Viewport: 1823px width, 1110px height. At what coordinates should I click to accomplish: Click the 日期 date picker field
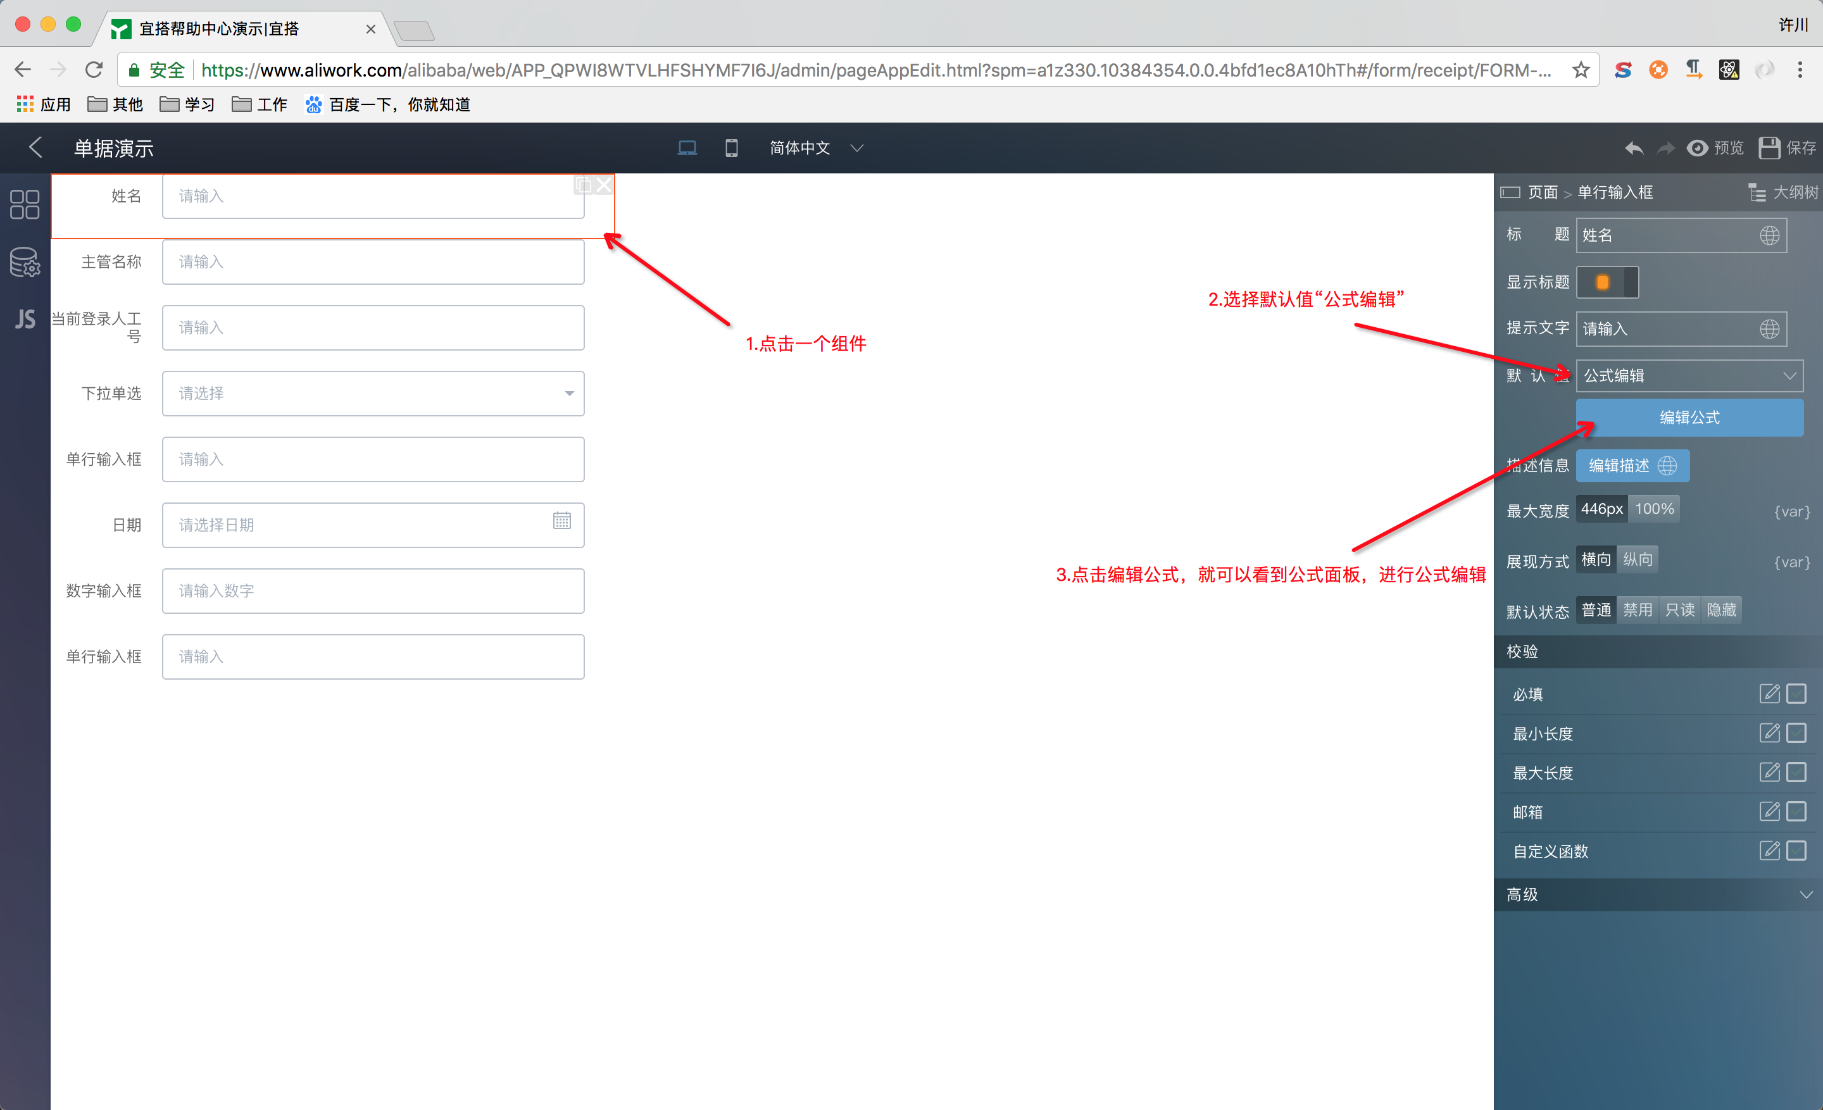tap(373, 525)
